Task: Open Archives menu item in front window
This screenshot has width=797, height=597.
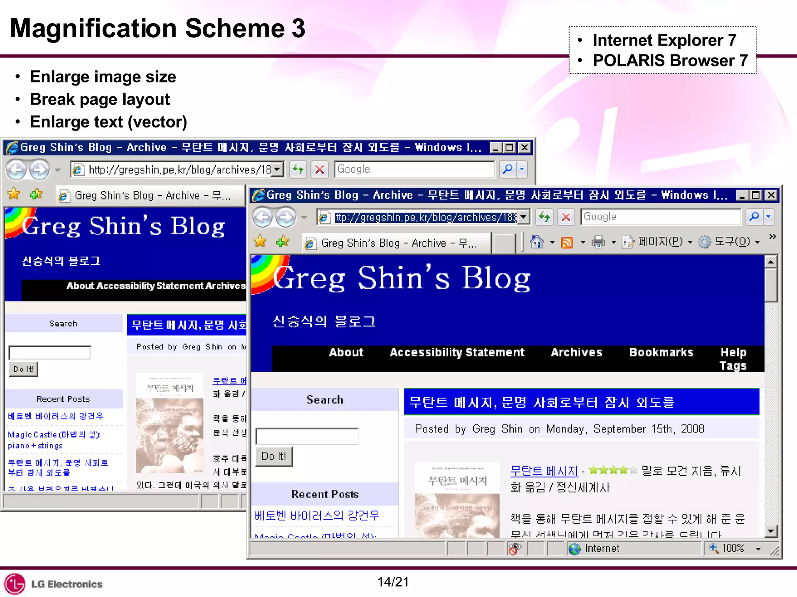Action: tap(577, 353)
